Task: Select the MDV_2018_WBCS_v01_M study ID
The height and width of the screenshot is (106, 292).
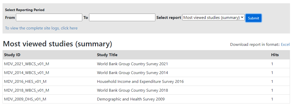Action: point(27,90)
